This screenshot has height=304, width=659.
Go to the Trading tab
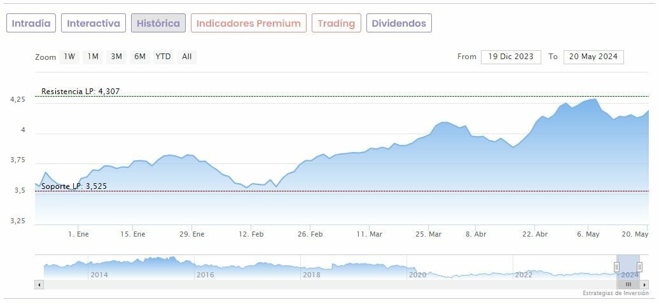tap(336, 24)
